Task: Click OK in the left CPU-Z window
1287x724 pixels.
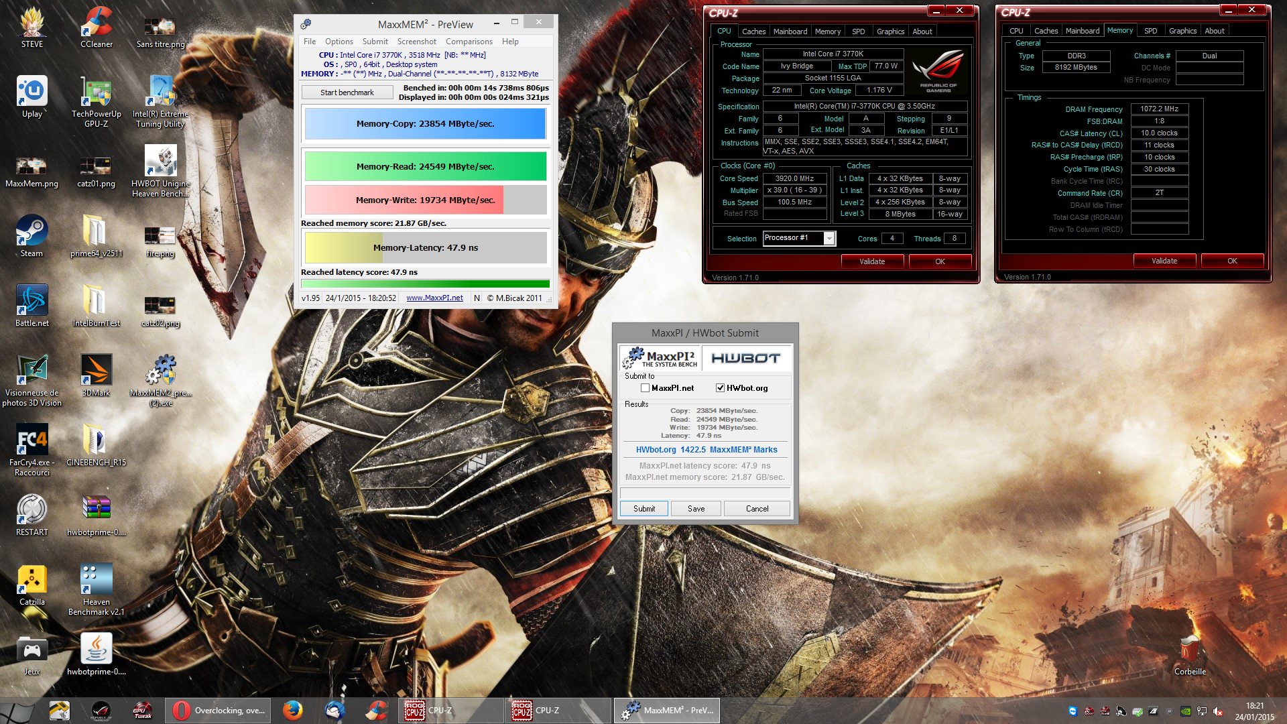Action: tap(940, 261)
